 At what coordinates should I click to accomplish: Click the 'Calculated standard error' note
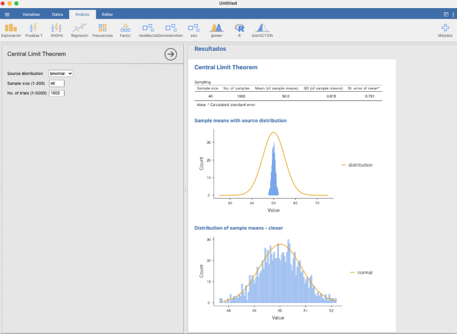[226, 105]
